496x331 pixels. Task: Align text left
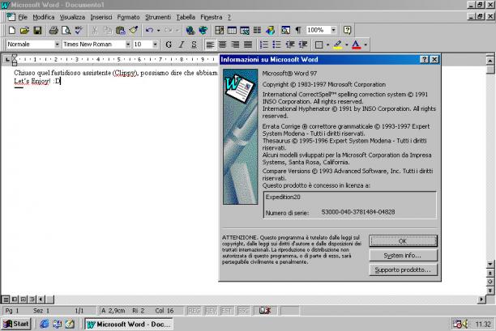[x=210, y=45]
